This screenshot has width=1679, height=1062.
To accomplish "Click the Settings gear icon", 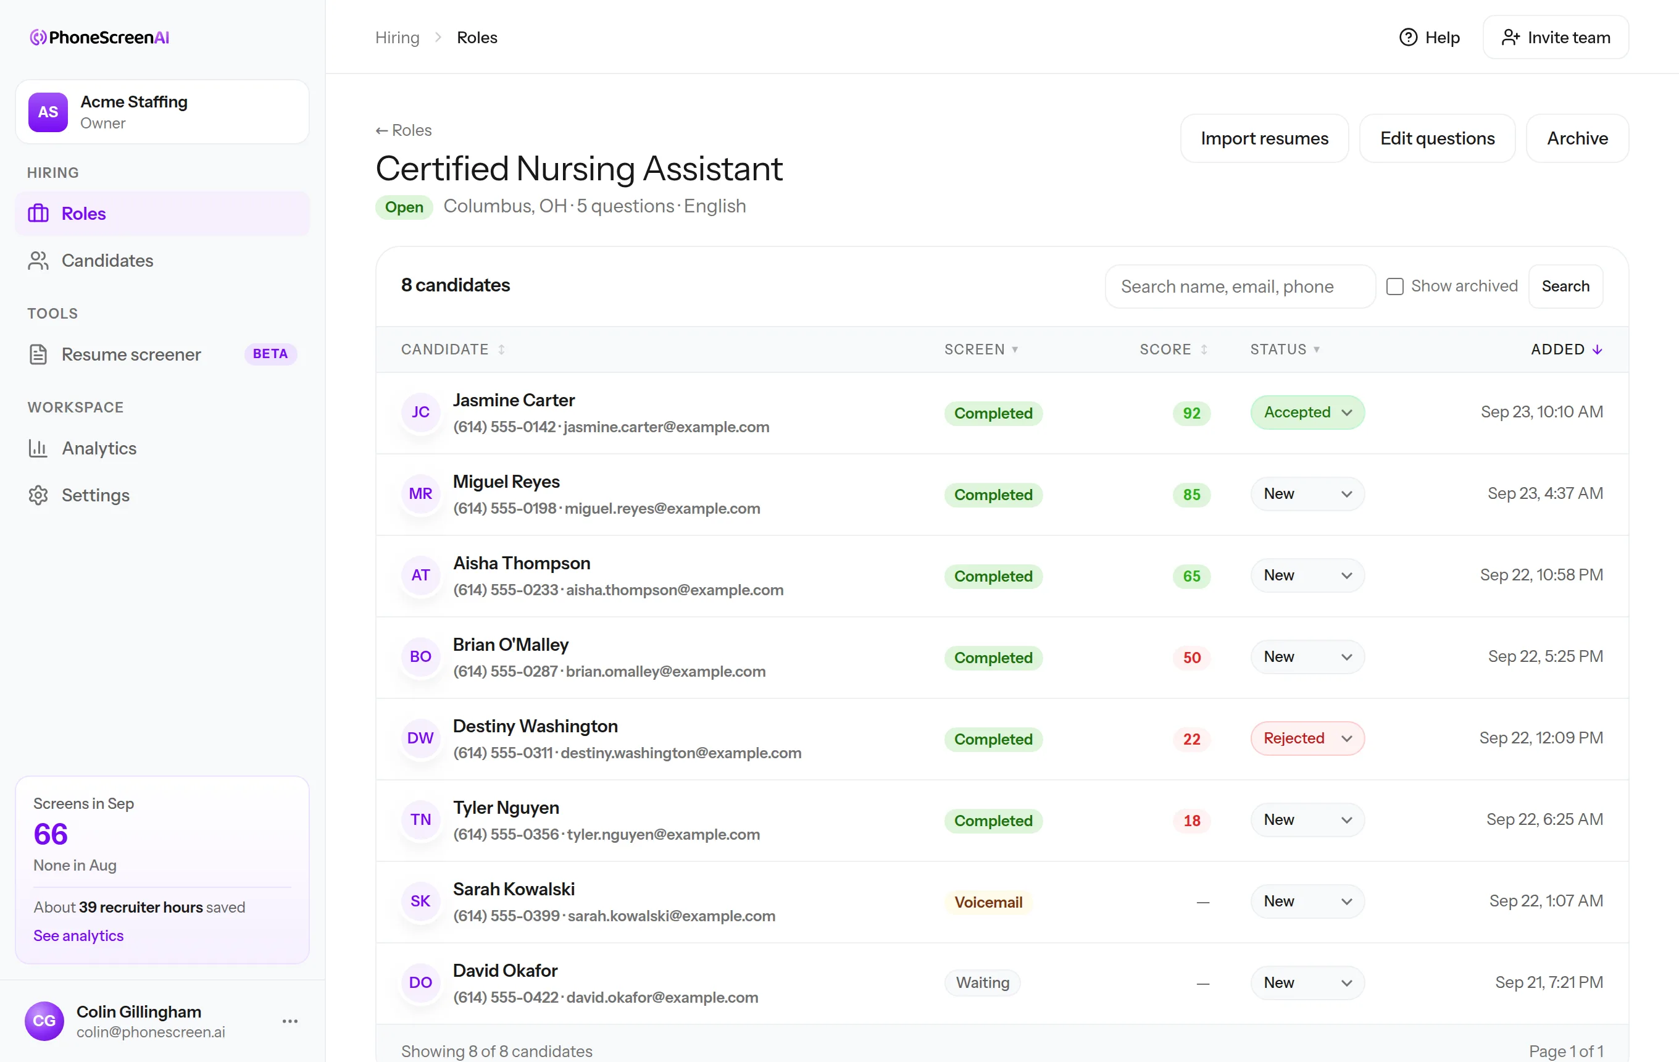I will 38,495.
